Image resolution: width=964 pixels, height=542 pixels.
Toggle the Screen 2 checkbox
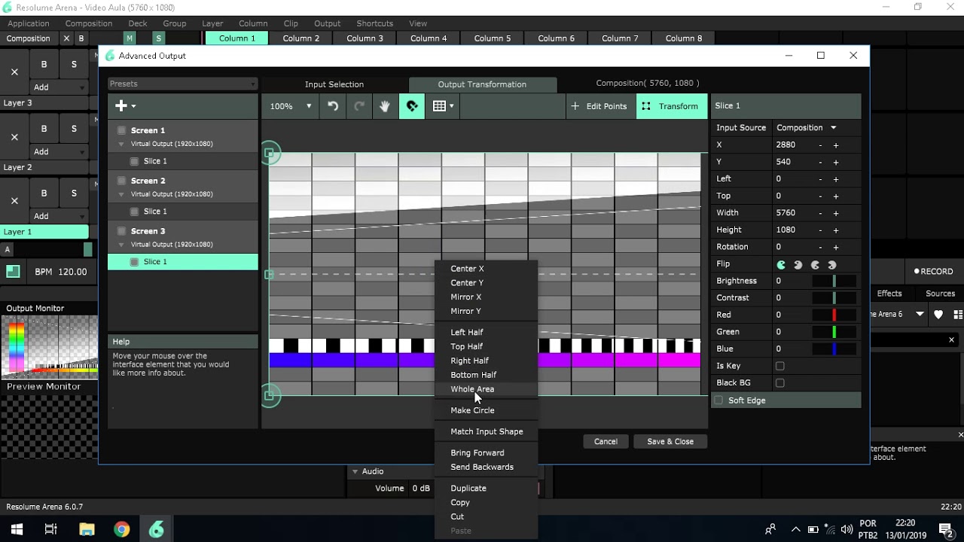pos(121,181)
